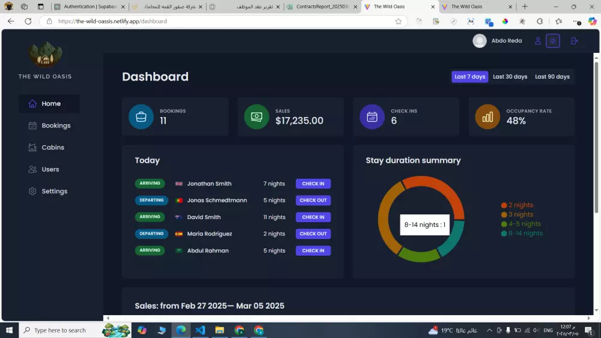Click the DEPARTING tag for Maria Rodriguez
The image size is (601, 338).
pyautogui.click(x=151, y=234)
